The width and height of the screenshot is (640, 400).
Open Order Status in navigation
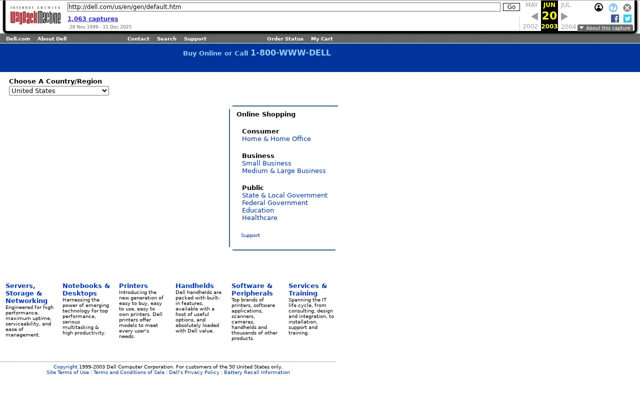pos(285,38)
